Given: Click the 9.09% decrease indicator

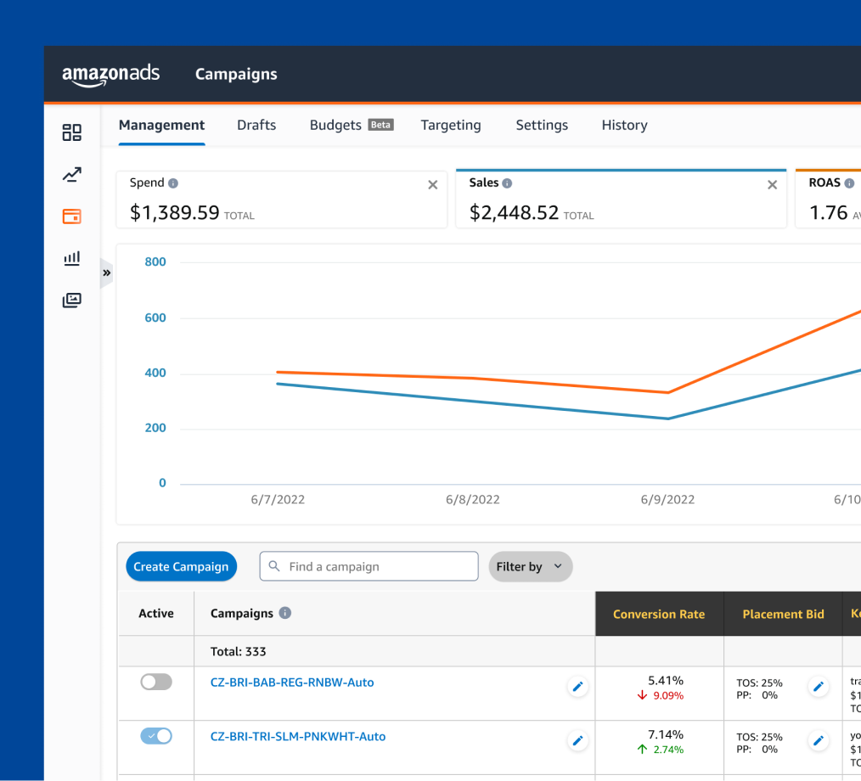Looking at the screenshot, I should [x=661, y=695].
